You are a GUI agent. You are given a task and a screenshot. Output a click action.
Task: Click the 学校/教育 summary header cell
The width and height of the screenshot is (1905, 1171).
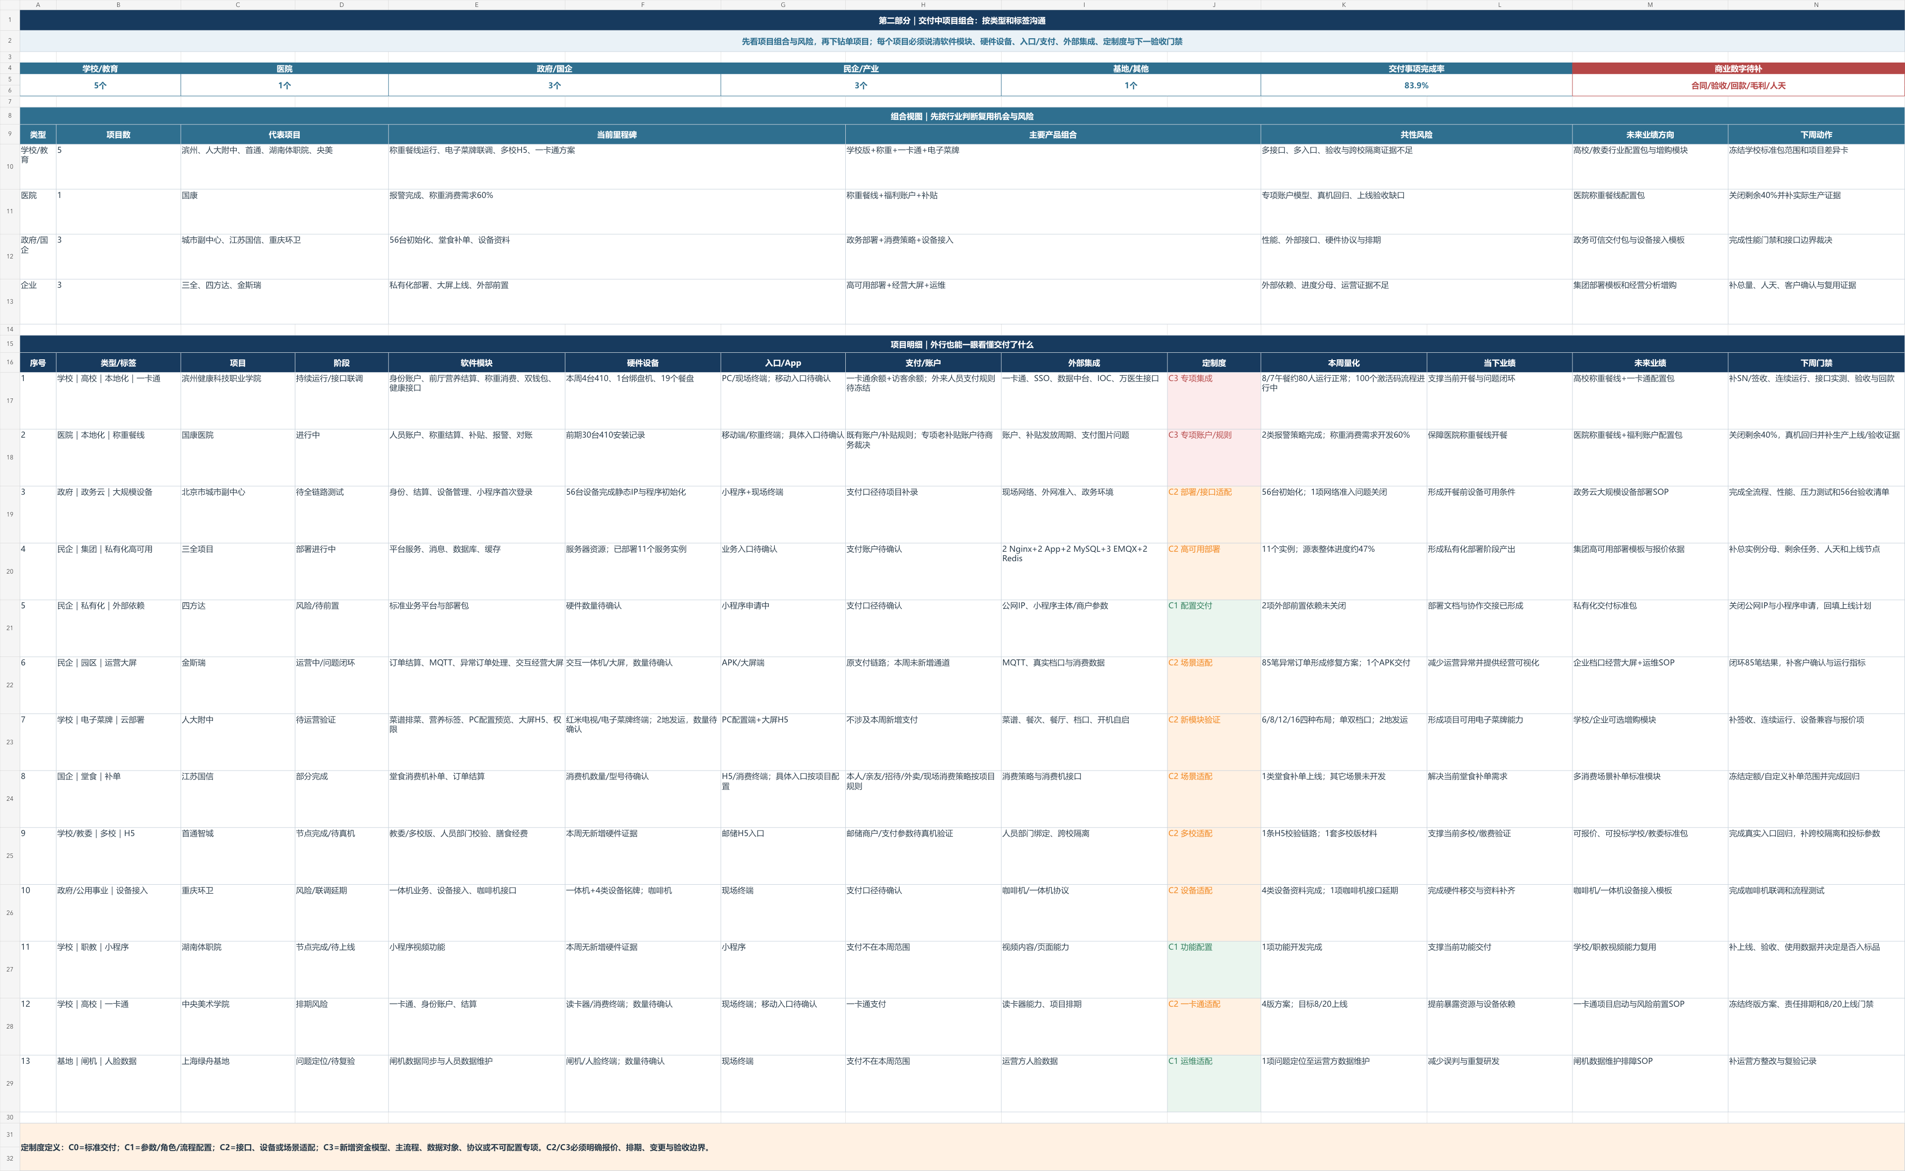(100, 68)
